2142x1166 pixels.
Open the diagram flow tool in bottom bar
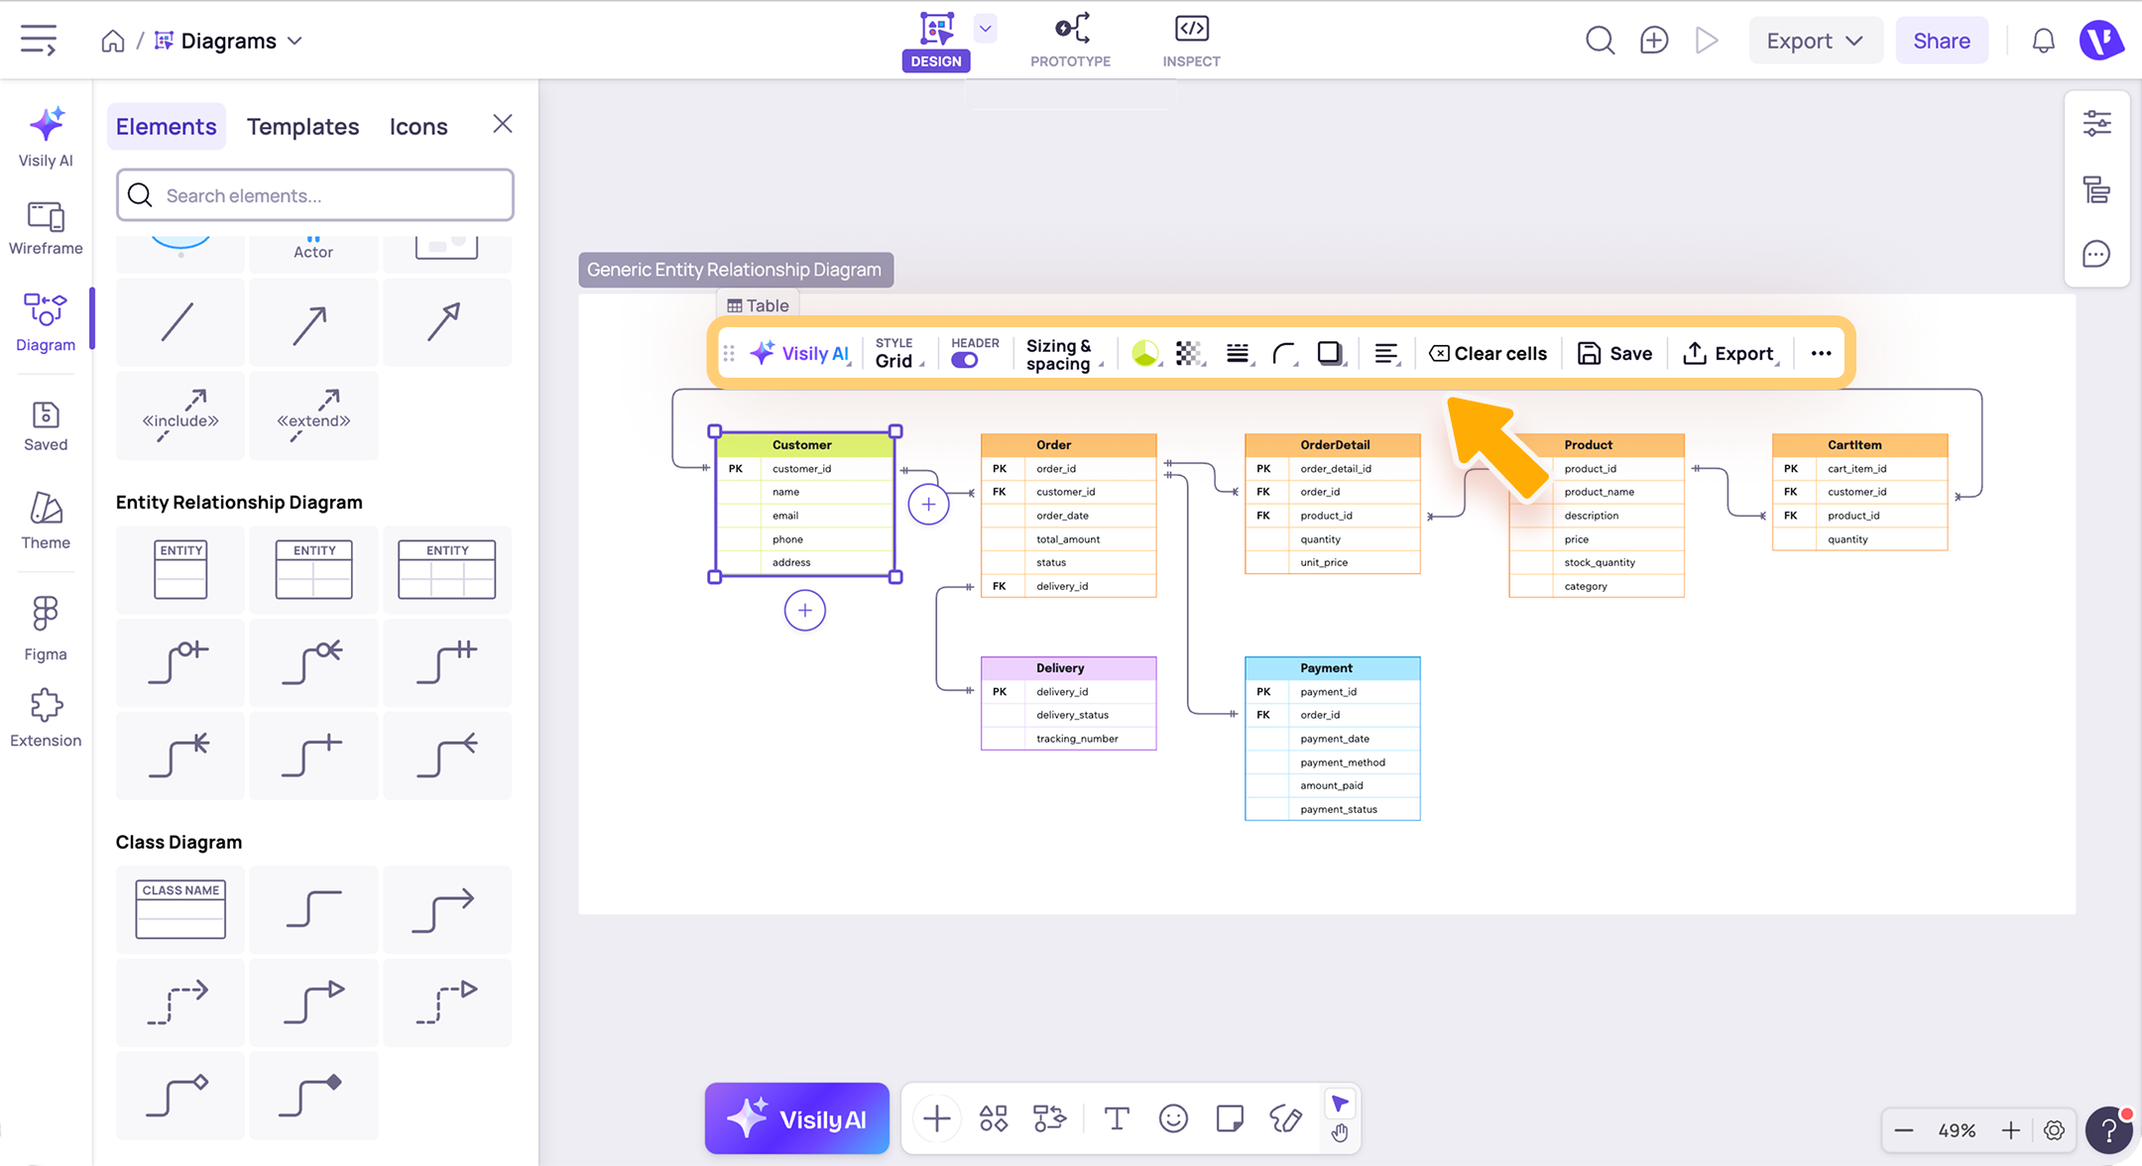(1049, 1119)
